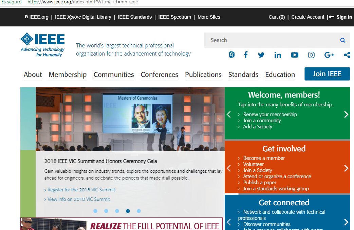The width and height of the screenshot is (354, 230).
Task: Open the Conferences menu
Action: [x=160, y=75]
